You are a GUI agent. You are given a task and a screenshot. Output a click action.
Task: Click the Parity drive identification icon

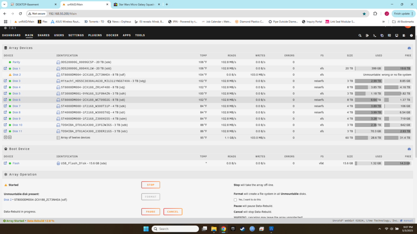[x=58, y=62]
